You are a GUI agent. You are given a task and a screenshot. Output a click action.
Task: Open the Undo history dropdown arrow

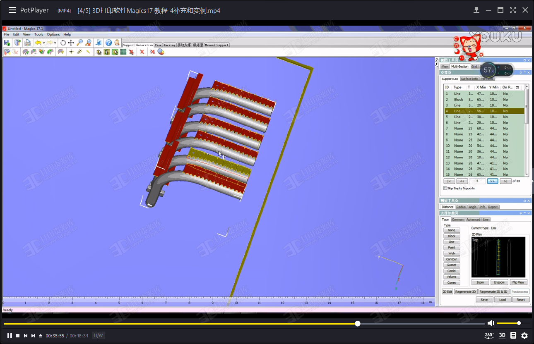(43, 43)
